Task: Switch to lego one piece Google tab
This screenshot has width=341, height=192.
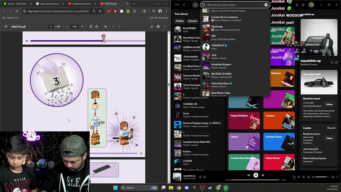Action: [x=50, y=4]
